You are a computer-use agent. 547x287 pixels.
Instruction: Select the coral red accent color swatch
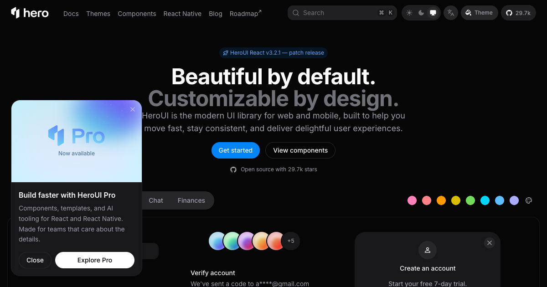point(427,200)
